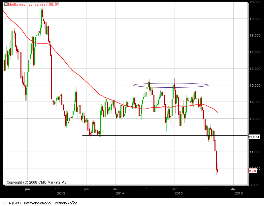The width and height of the screenshot is (264, 206).
Task: Click the right end of the red moving average
Action: click(x=217, y=112)
